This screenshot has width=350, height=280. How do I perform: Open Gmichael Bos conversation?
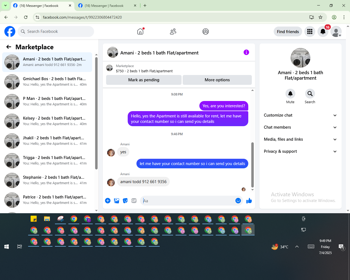coord(47,82)
